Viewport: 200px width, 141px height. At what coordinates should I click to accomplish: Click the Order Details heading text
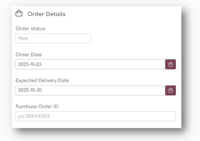coord(46,14)
